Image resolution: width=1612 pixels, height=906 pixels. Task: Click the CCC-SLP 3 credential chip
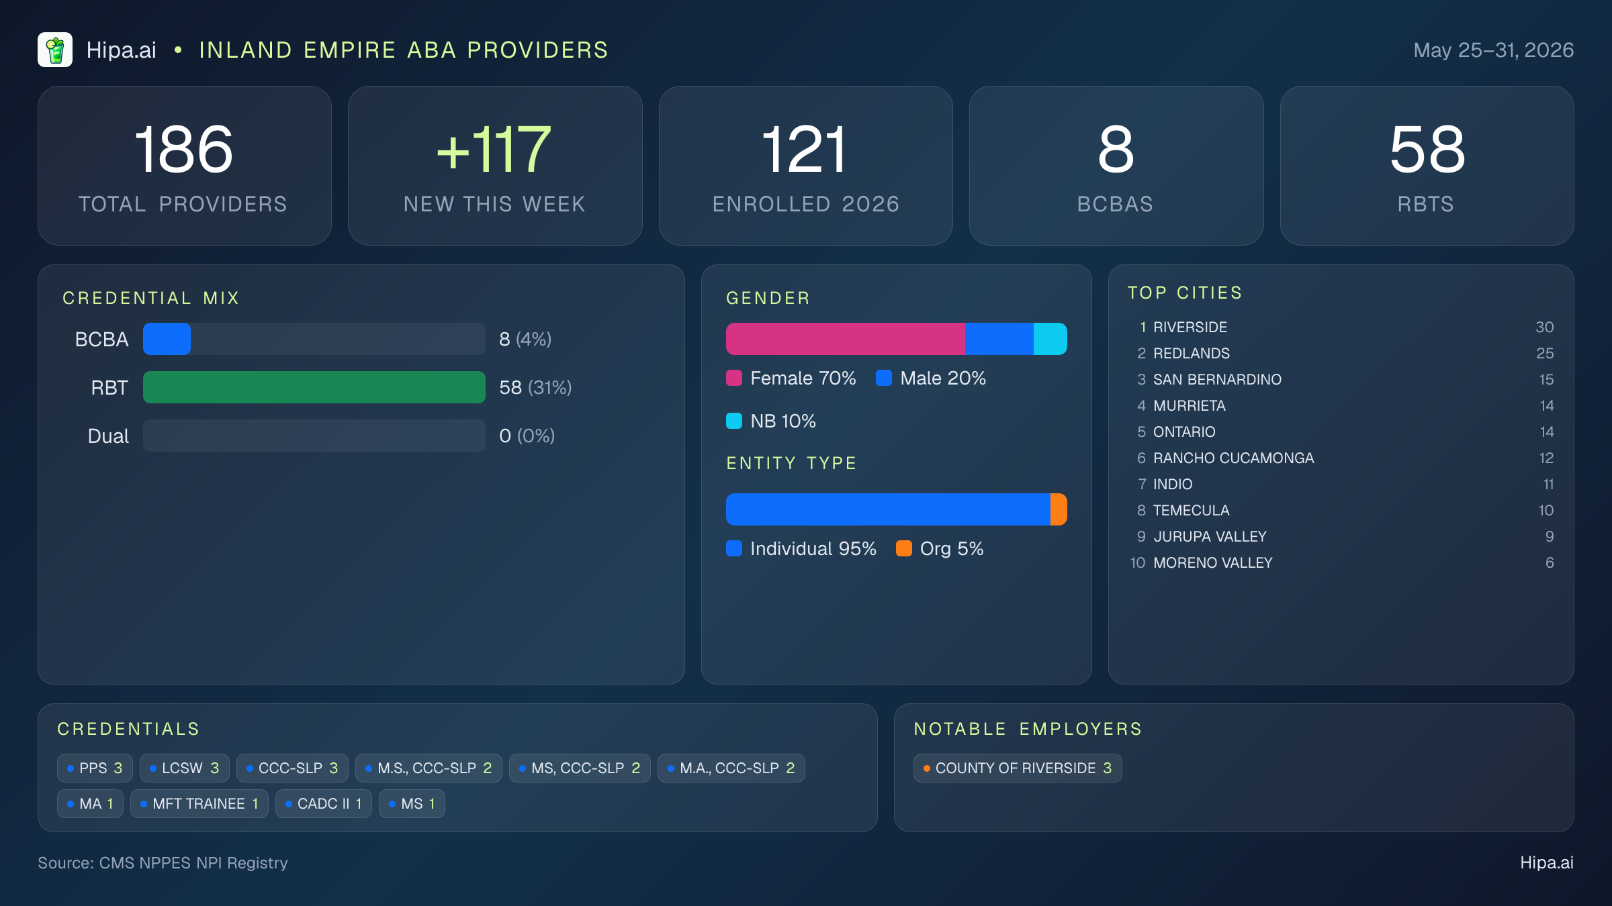[292, 768]
